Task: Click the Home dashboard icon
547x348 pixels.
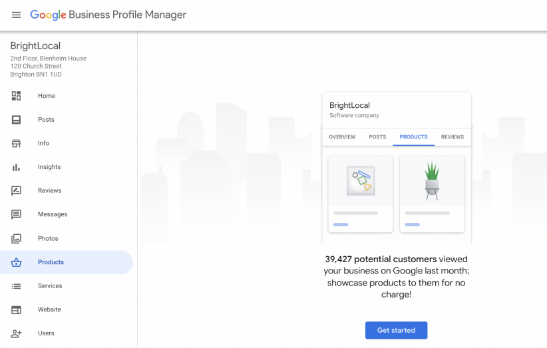Action: click(16, 96)
